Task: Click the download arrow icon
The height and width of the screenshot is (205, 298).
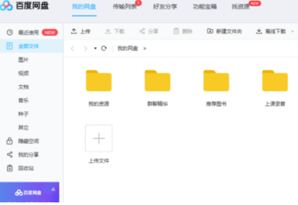Action: coord(108,31)
